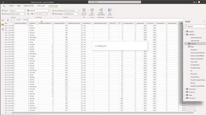Open WeekNumberOfYear column filter arrow
This screenshot has height=115, width=206.
[82, 23]
